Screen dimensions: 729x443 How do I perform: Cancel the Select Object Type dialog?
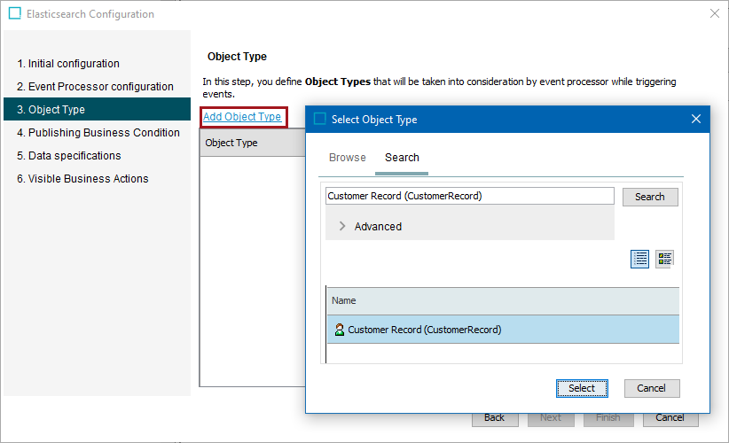[651, 388]
